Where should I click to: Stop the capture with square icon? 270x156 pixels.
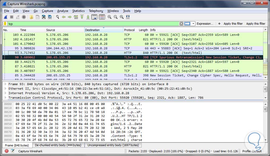tap(12, 17)
